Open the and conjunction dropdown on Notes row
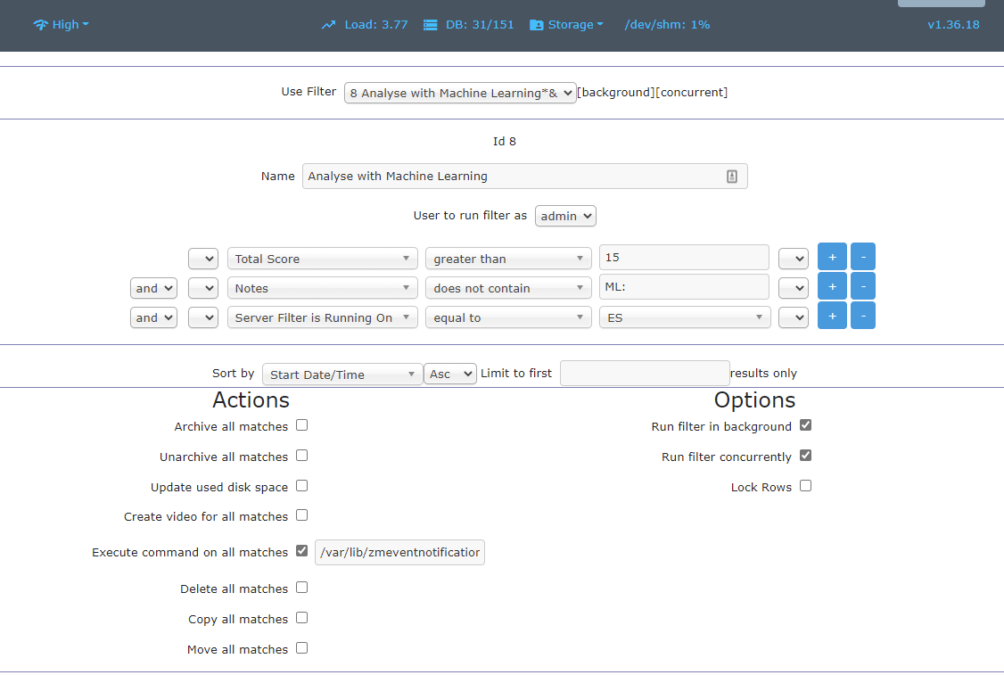Image resolution: width=1004 pixels, height=675 pixels. click(153, 288)
